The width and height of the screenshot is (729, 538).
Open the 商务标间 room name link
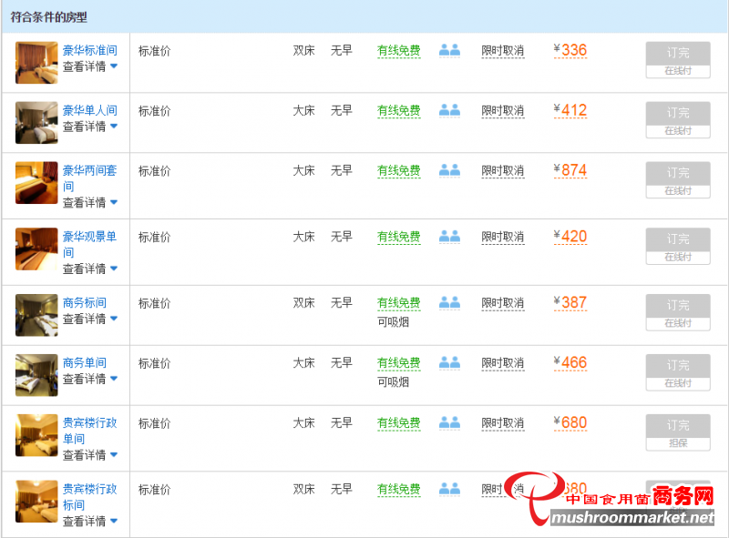pos(84,302)
